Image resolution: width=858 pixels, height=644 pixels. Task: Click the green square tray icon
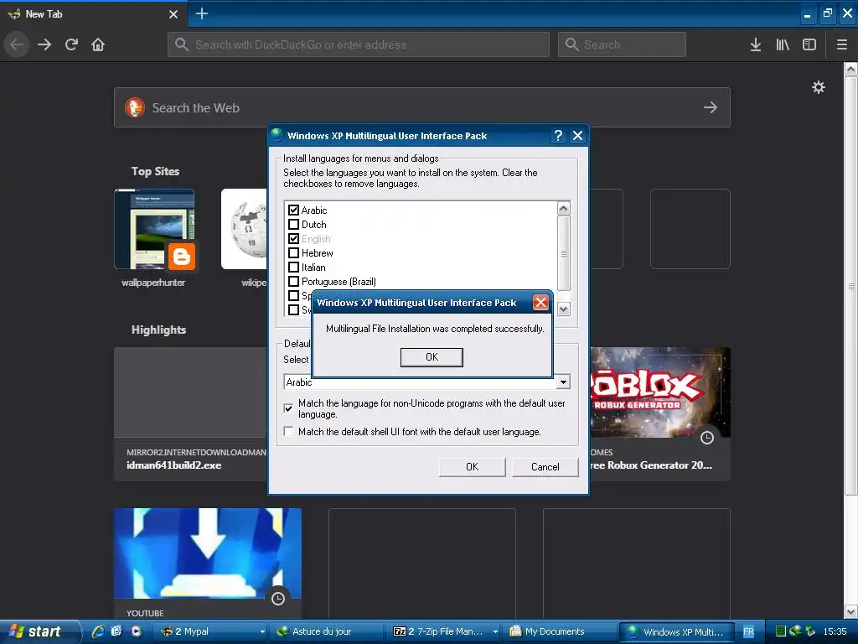click(x=781, y=631)
